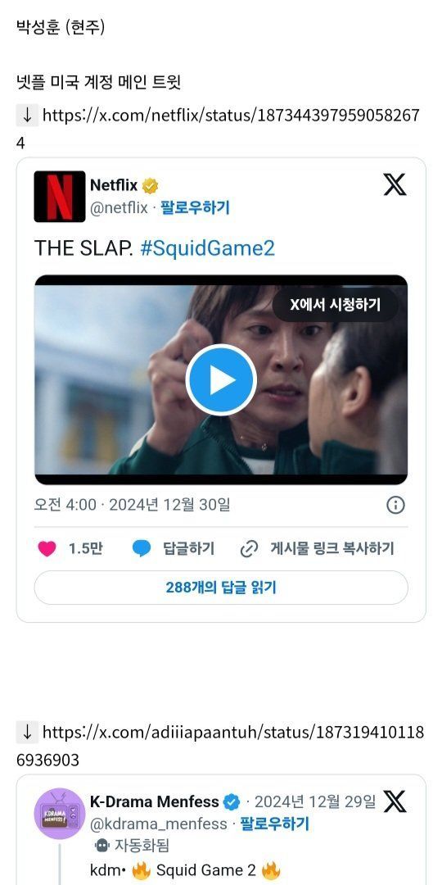Click the X logo on K-Drama Menfess tweet
This screenshot has width=442, height=885.
(395, 801)
